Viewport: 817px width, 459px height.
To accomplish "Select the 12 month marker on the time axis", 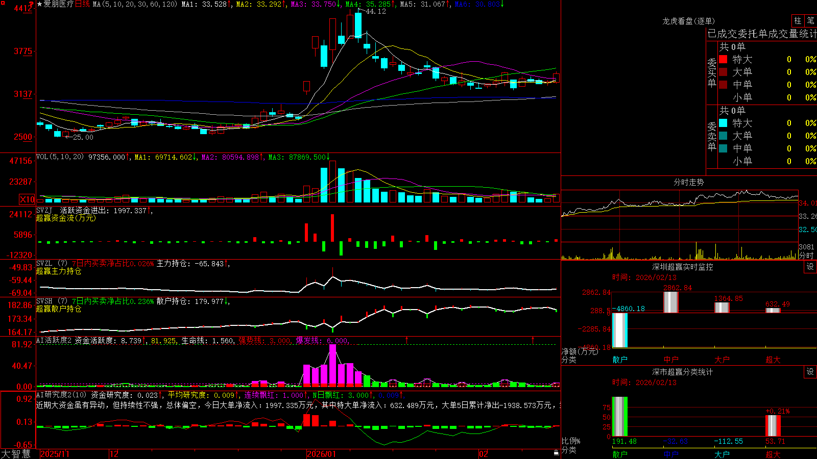I will coord(114,454).
